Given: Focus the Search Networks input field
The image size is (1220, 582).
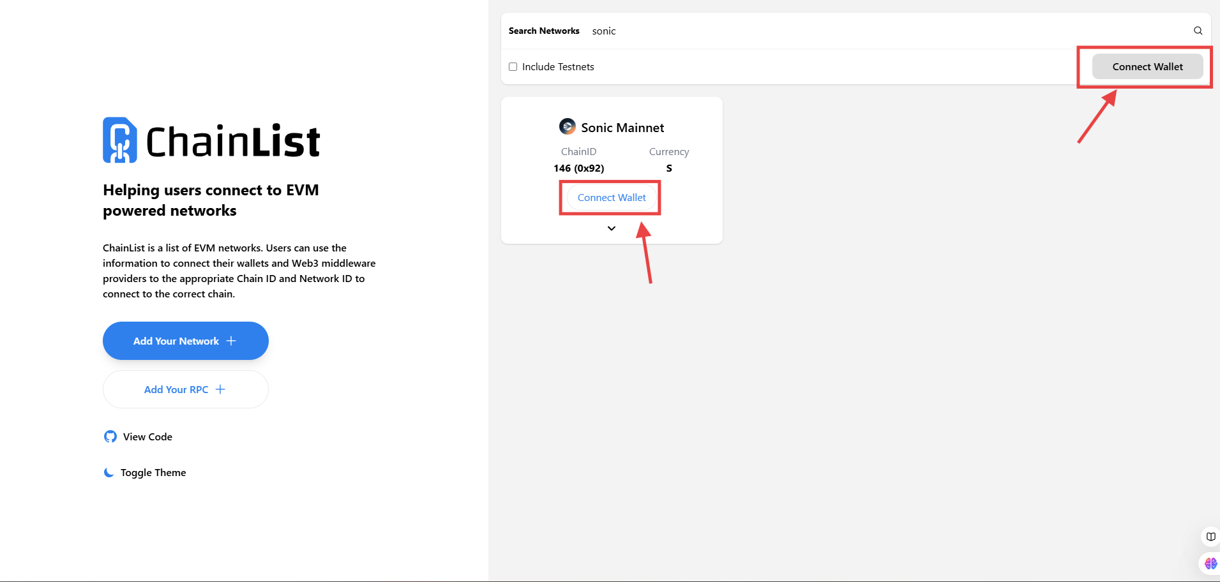Looking at the screenshot, I should 887,31.
